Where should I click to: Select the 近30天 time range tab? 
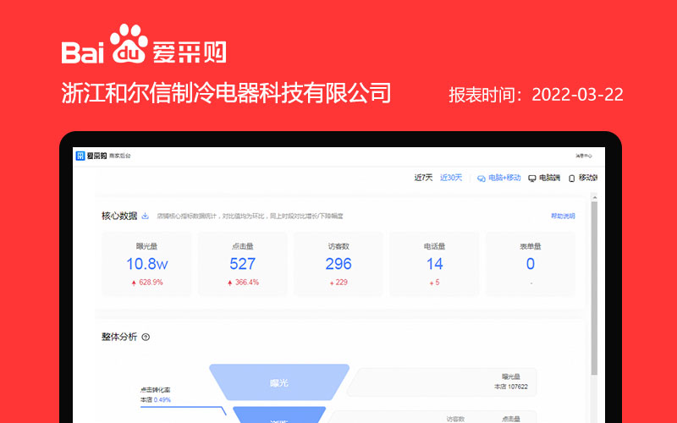(451, 178)
